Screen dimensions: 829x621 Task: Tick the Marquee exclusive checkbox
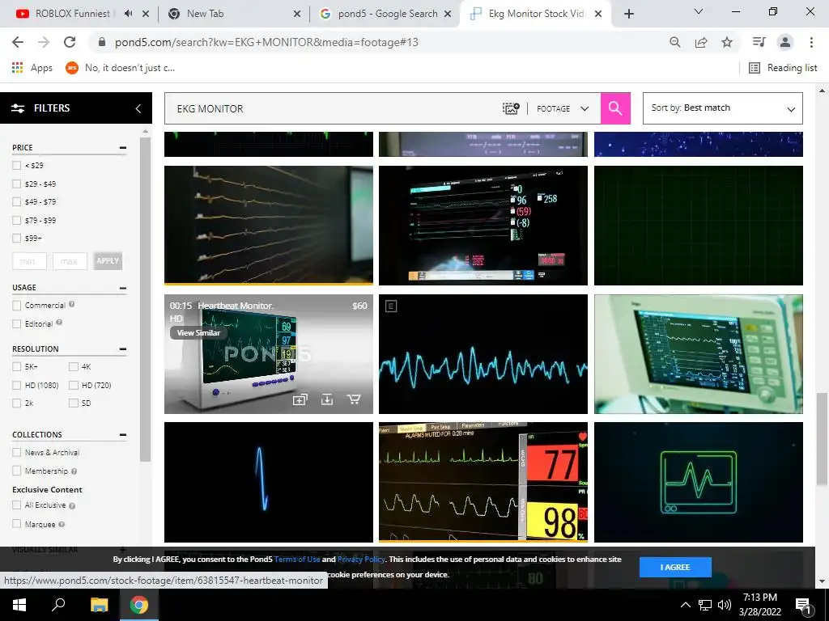point(16,524)
